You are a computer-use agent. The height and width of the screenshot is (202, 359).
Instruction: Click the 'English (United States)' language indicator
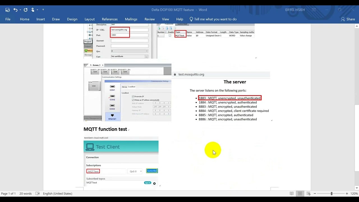pyautogui.click(x=57, y=194)
